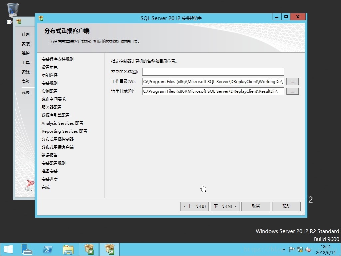The image size is (341, 256).
Task: Select 分布式重播控制器 step in sidebar
Action: [57, 139]
